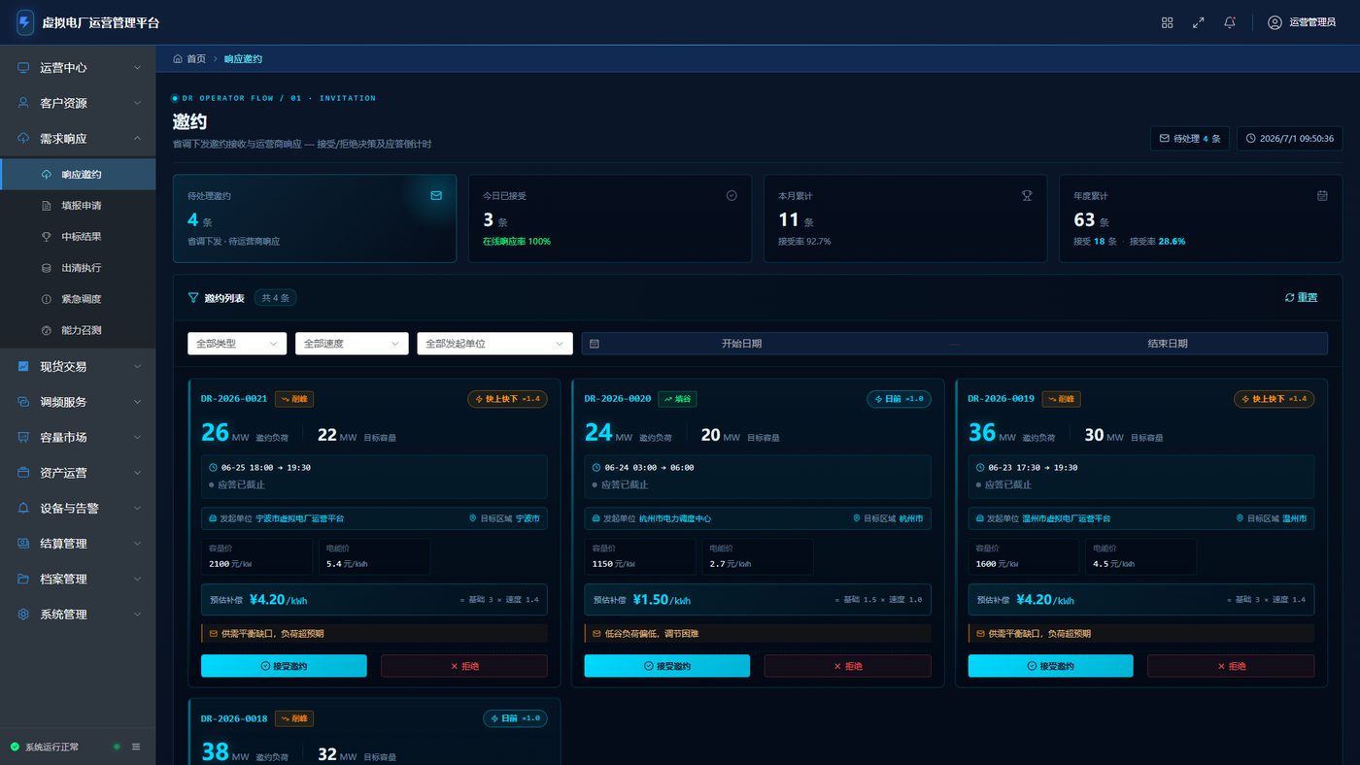This screenshot has width=1360, height=765.
Task: Click the 运营中心 monitor icon in sidebar
Action: pyautogui.click(x=23, y=68)
